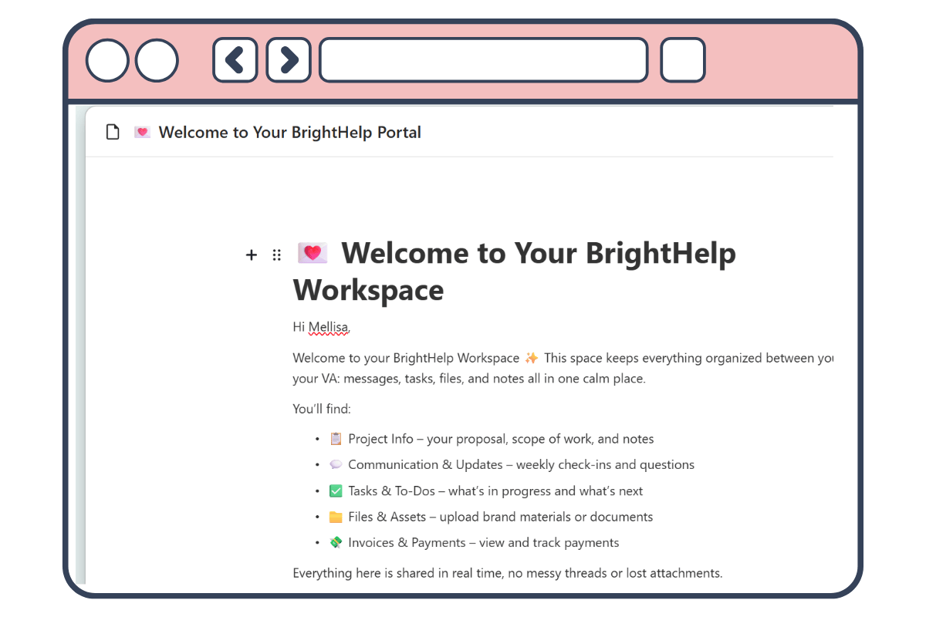Click the speech bubble icon beside Communication & Updates
Screen dimensions: 926x617
[336, 464]
